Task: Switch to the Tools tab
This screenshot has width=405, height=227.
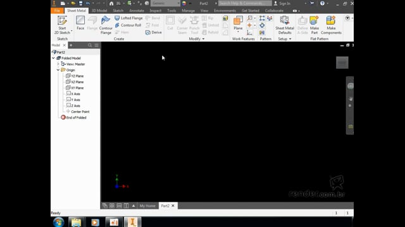Action: tap(171, 11)
